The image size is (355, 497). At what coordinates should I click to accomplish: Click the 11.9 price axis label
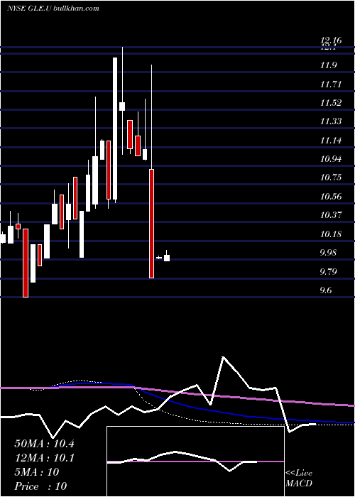click(x=328, y=65)
